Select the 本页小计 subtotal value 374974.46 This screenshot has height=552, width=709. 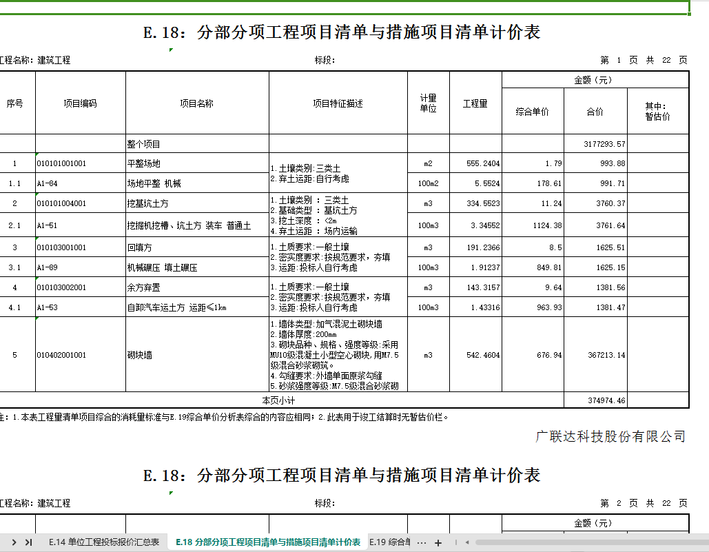(x=595, y=400)
